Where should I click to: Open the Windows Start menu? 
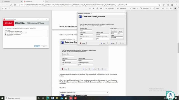[x=2, y=98]
